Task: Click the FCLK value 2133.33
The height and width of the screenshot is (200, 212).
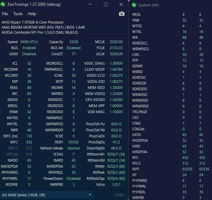Action: (x=116, y=48)
